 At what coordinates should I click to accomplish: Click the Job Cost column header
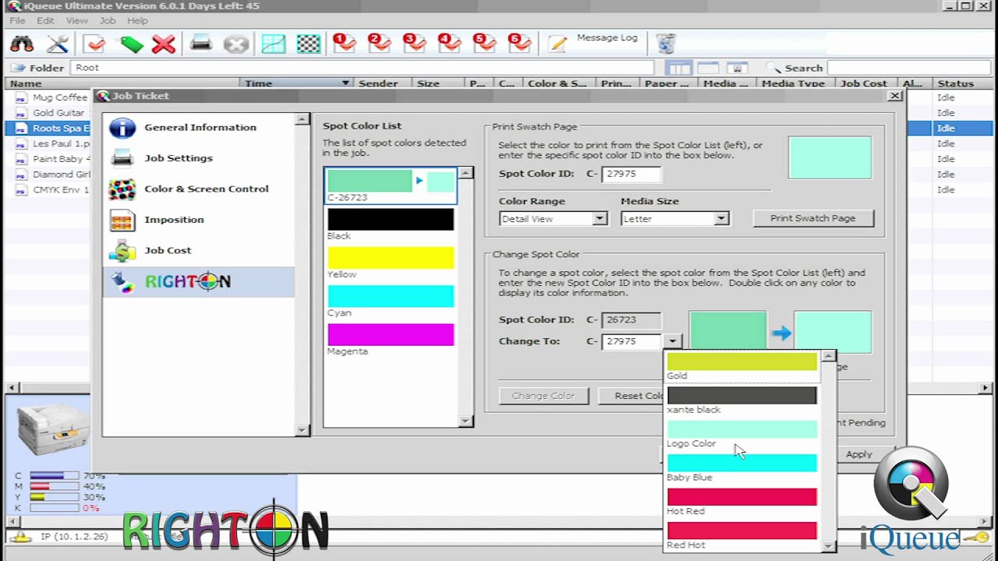[864, 83]
